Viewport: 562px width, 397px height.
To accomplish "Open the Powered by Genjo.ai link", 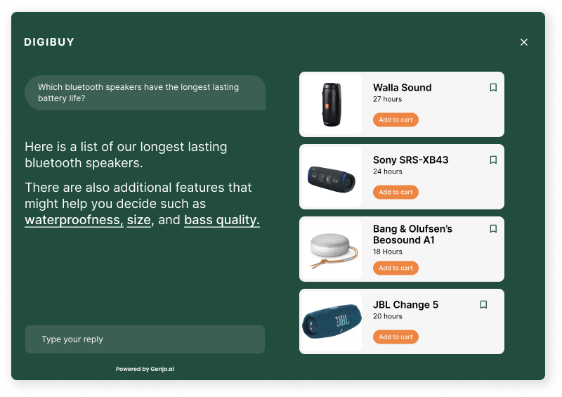I will coord(145,369).
